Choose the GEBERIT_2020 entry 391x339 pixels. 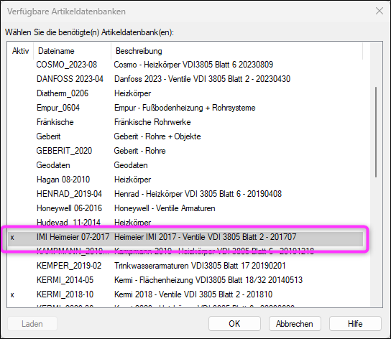pyautogui.click(x=185, y=151)
